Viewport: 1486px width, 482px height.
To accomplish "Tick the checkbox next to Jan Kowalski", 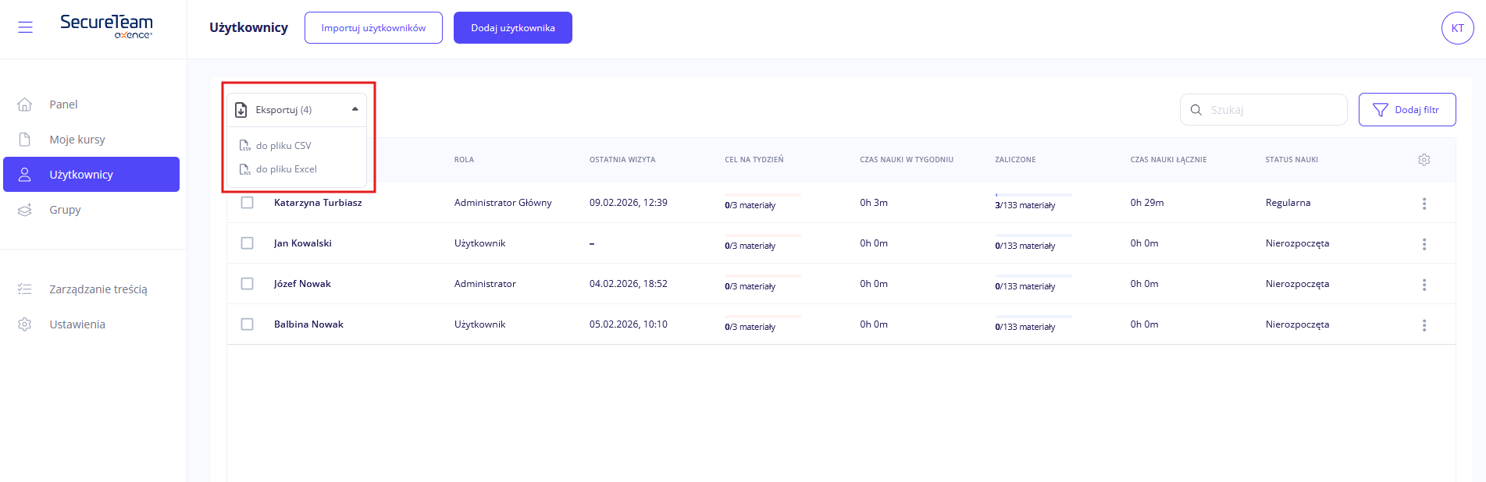I will [x=248, y=243].
